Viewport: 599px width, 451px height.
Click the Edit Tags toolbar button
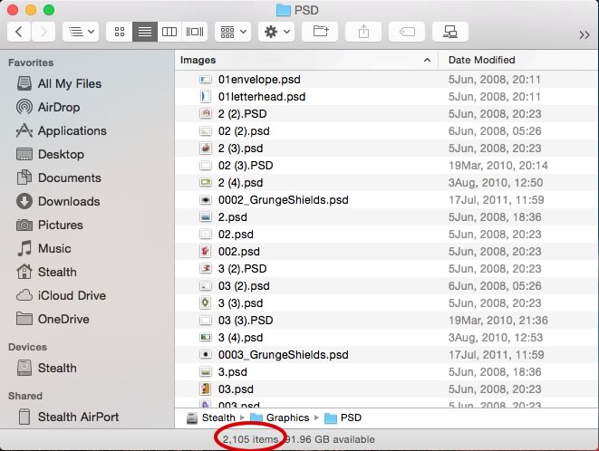click(x=407, y=32)
